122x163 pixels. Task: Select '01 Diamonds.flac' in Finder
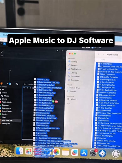coord(105,98)
